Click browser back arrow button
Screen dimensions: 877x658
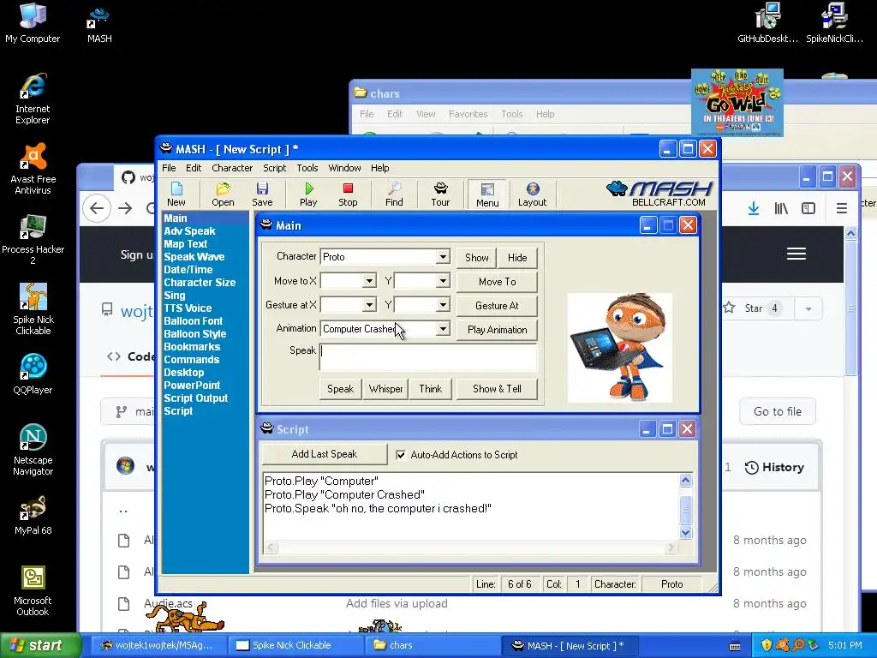click(97, 209)
